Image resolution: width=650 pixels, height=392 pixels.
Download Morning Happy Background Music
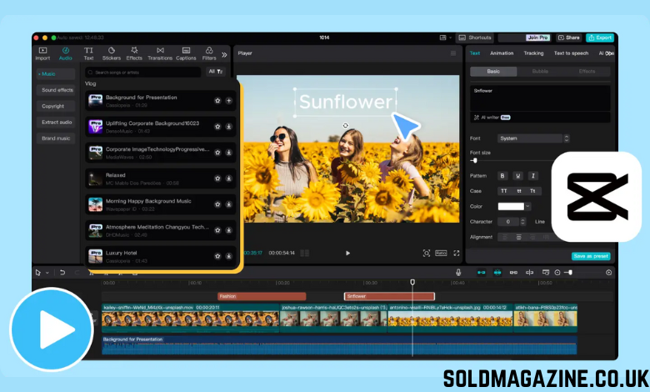[x=228, y=204]
